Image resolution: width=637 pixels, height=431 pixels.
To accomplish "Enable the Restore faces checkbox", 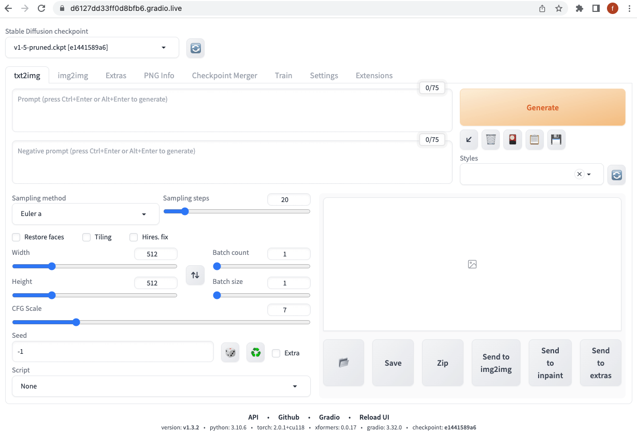I will tap(16, 237).
